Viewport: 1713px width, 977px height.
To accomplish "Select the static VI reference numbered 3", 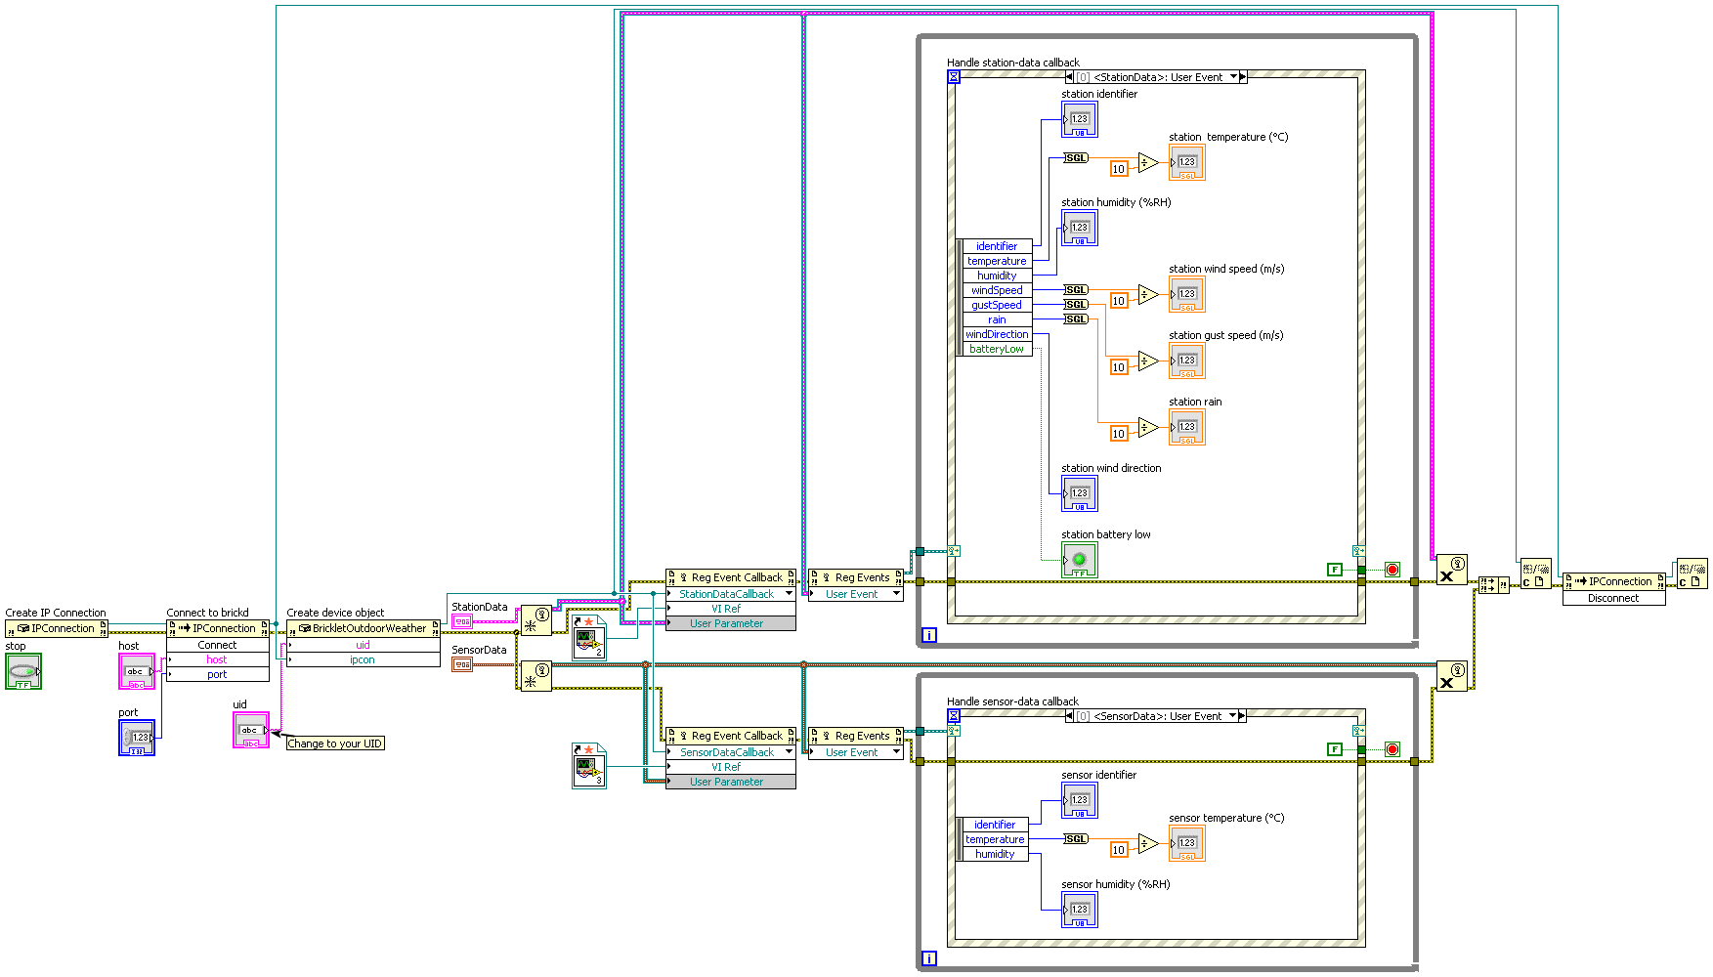I will coord(588,766).
